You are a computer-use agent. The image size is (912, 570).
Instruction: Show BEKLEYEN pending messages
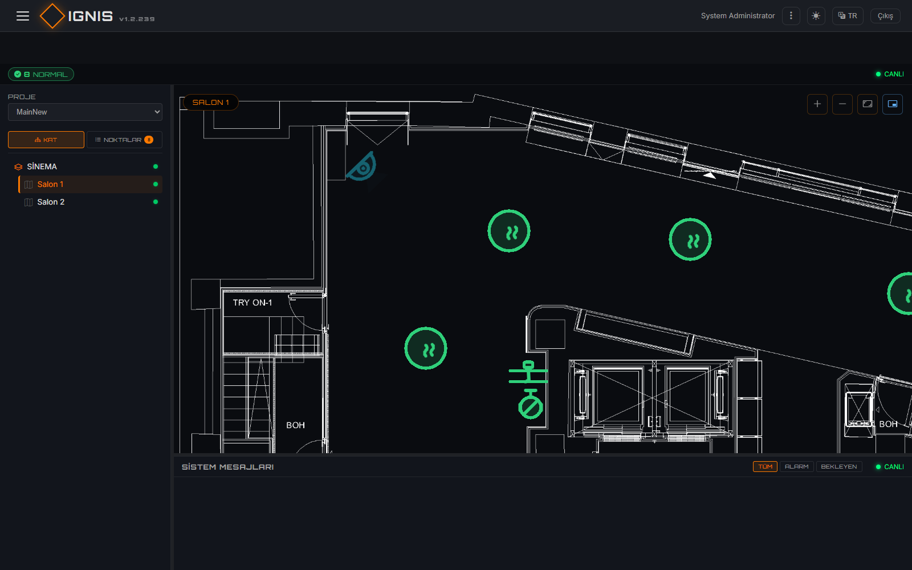839,466
